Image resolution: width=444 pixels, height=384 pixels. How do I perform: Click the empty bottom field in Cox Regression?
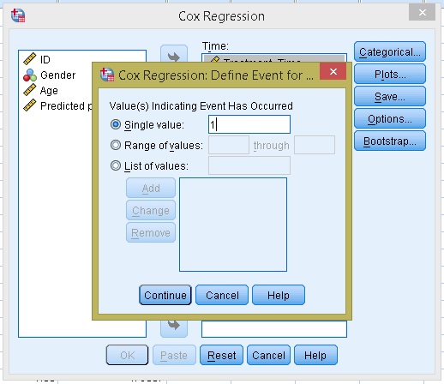[x=274, y=328]
